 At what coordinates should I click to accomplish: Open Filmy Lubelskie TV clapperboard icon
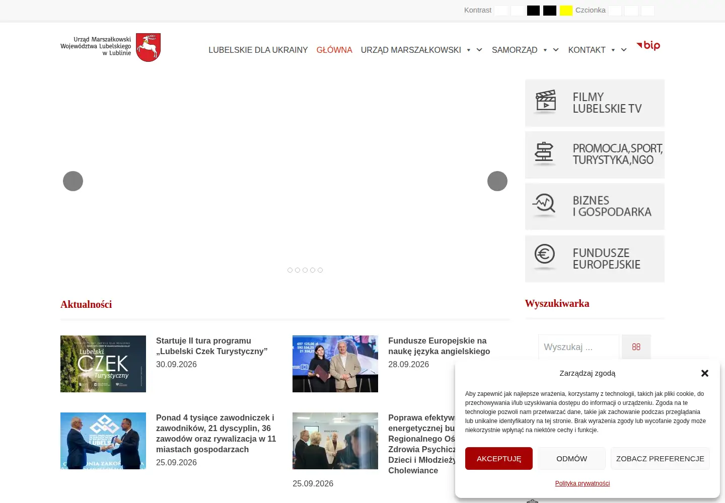click(x=545, y=101)
